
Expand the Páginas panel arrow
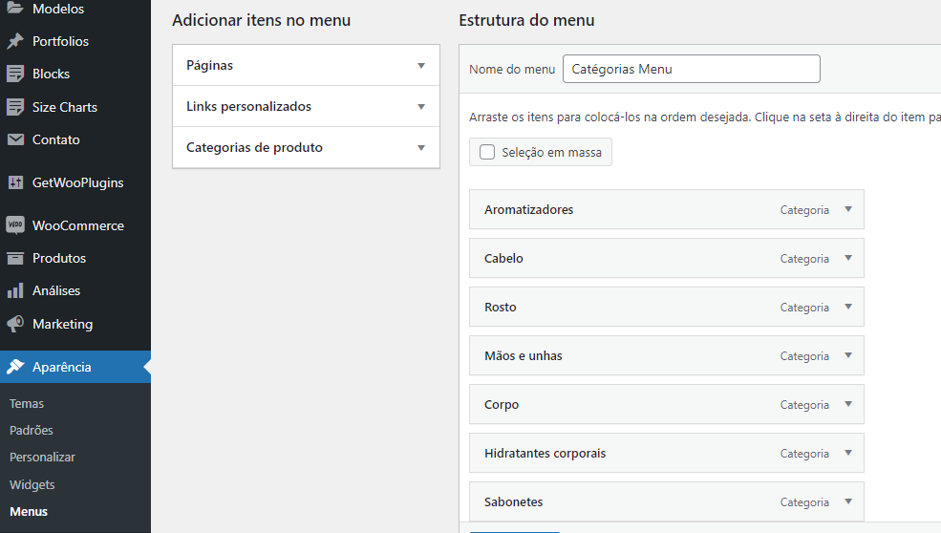pos(421,66)
